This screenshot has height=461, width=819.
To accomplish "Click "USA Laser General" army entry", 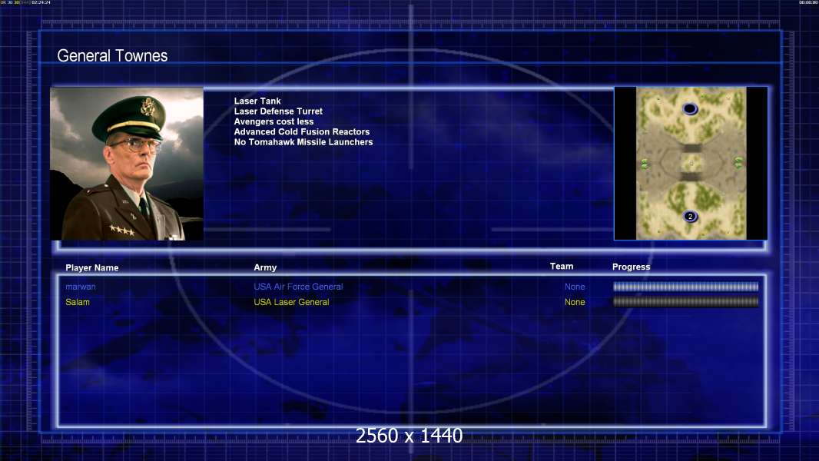I will click(291, 302).
